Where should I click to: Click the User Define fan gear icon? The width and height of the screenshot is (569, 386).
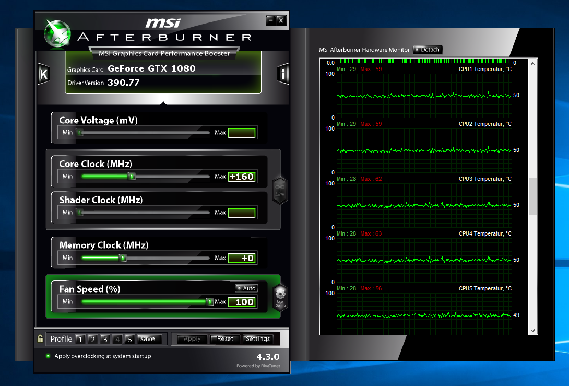coord(280,297)
